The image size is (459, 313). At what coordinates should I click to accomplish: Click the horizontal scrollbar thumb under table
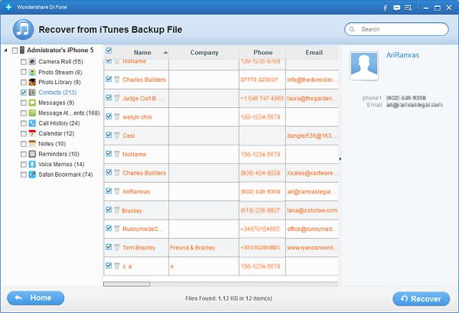coord(126,284)
